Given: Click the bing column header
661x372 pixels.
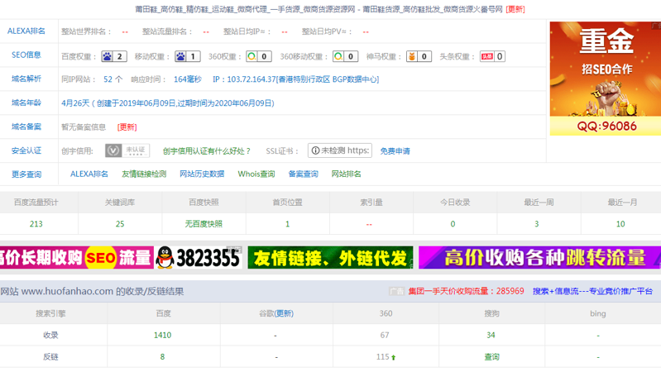Looking at the screenshot, I should (x=598, y=313).
